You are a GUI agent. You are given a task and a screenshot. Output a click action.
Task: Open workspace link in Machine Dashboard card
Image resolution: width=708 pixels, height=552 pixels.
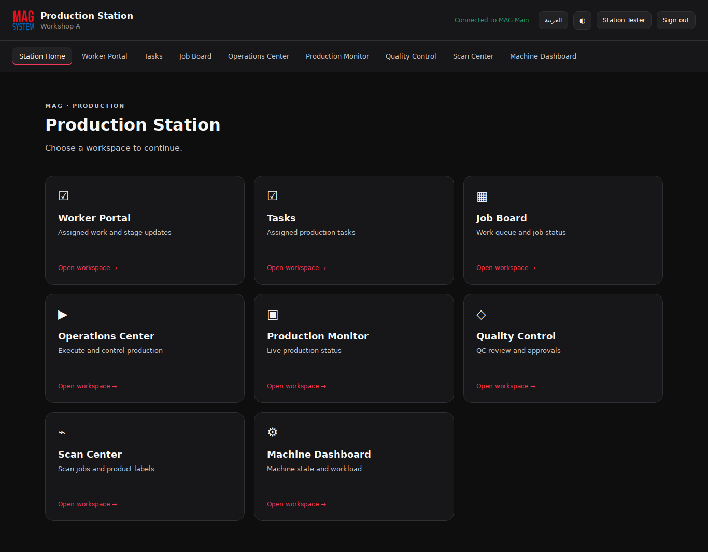(296, 504)
